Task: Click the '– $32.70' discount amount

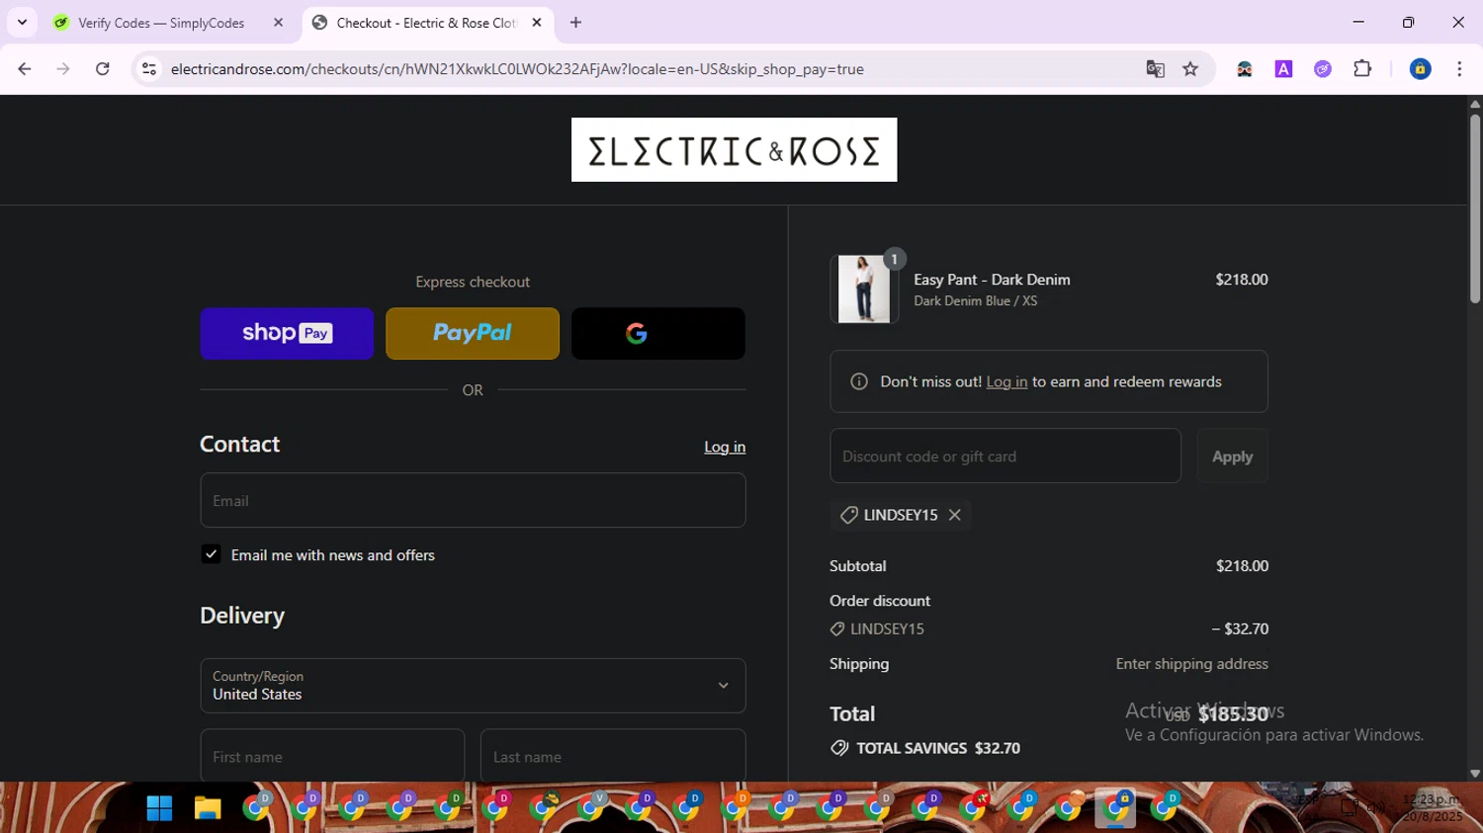Action: 1240,628
